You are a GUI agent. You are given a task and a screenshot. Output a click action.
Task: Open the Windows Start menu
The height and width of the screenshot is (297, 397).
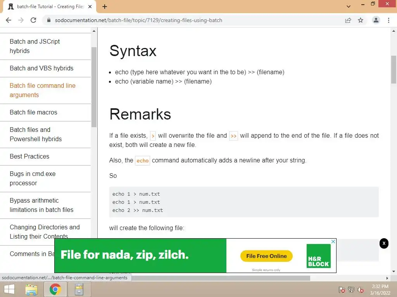coord(9,289)
